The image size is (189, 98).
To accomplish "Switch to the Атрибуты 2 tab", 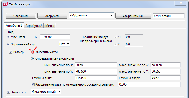I will pyautogui.click(x=34, y=26).
